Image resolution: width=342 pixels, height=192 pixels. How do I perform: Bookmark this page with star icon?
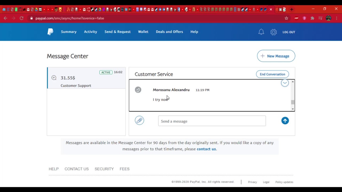286,18
